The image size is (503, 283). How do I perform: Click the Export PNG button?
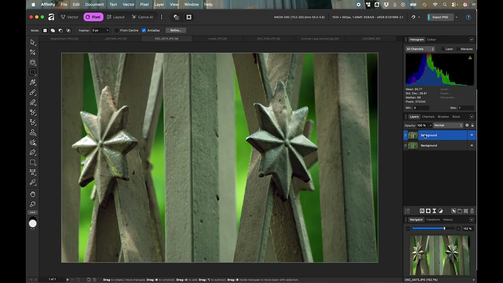pyautogui.click(x=440, y=17)
